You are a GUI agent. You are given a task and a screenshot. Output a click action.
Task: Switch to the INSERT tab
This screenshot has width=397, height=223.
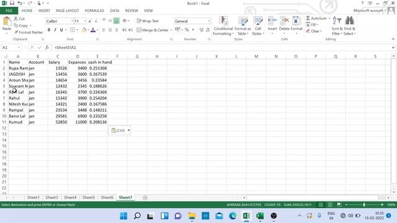44,11
